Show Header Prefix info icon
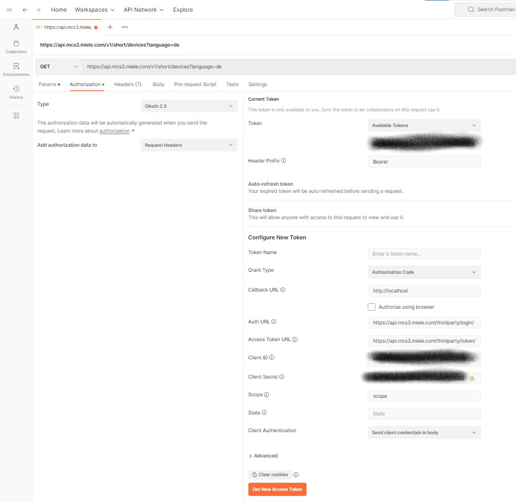Screen dimensions: 516x502 (284, 160)
